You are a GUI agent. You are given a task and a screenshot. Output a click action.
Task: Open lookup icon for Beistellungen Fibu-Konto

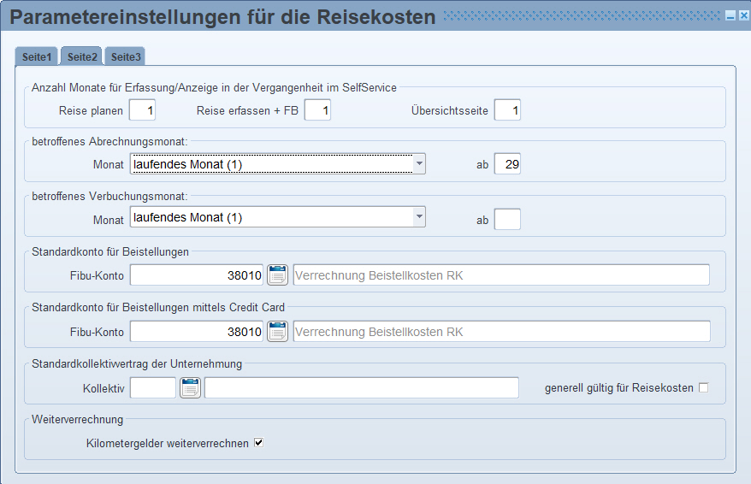point(277,275)
